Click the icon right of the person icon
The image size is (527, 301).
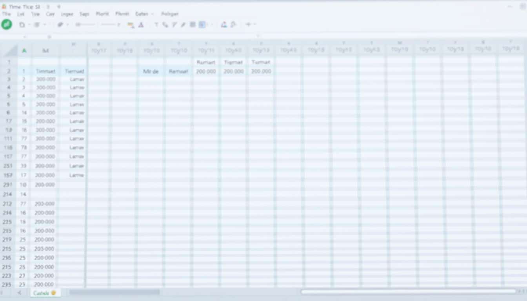click(x=233, y=25)
